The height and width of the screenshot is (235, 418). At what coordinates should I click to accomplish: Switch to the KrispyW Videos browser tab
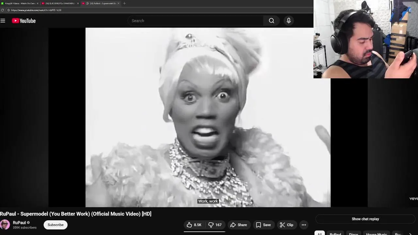(x=20, y=3)
